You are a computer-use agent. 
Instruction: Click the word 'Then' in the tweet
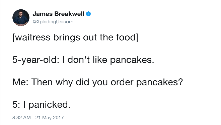pos(42,82)
